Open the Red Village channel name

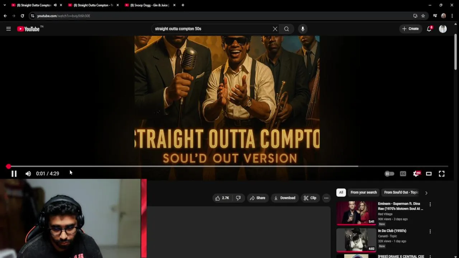[x=385, y=214]
